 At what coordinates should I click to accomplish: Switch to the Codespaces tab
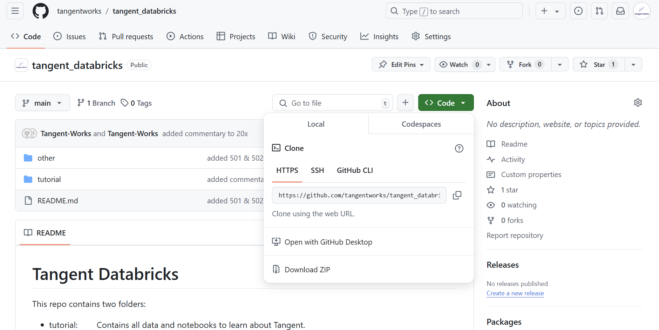point(421,124)
